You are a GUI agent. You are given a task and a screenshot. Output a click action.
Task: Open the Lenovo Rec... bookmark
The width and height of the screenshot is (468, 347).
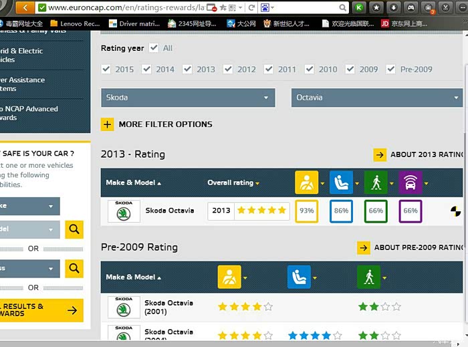click(x=76, y=23)
